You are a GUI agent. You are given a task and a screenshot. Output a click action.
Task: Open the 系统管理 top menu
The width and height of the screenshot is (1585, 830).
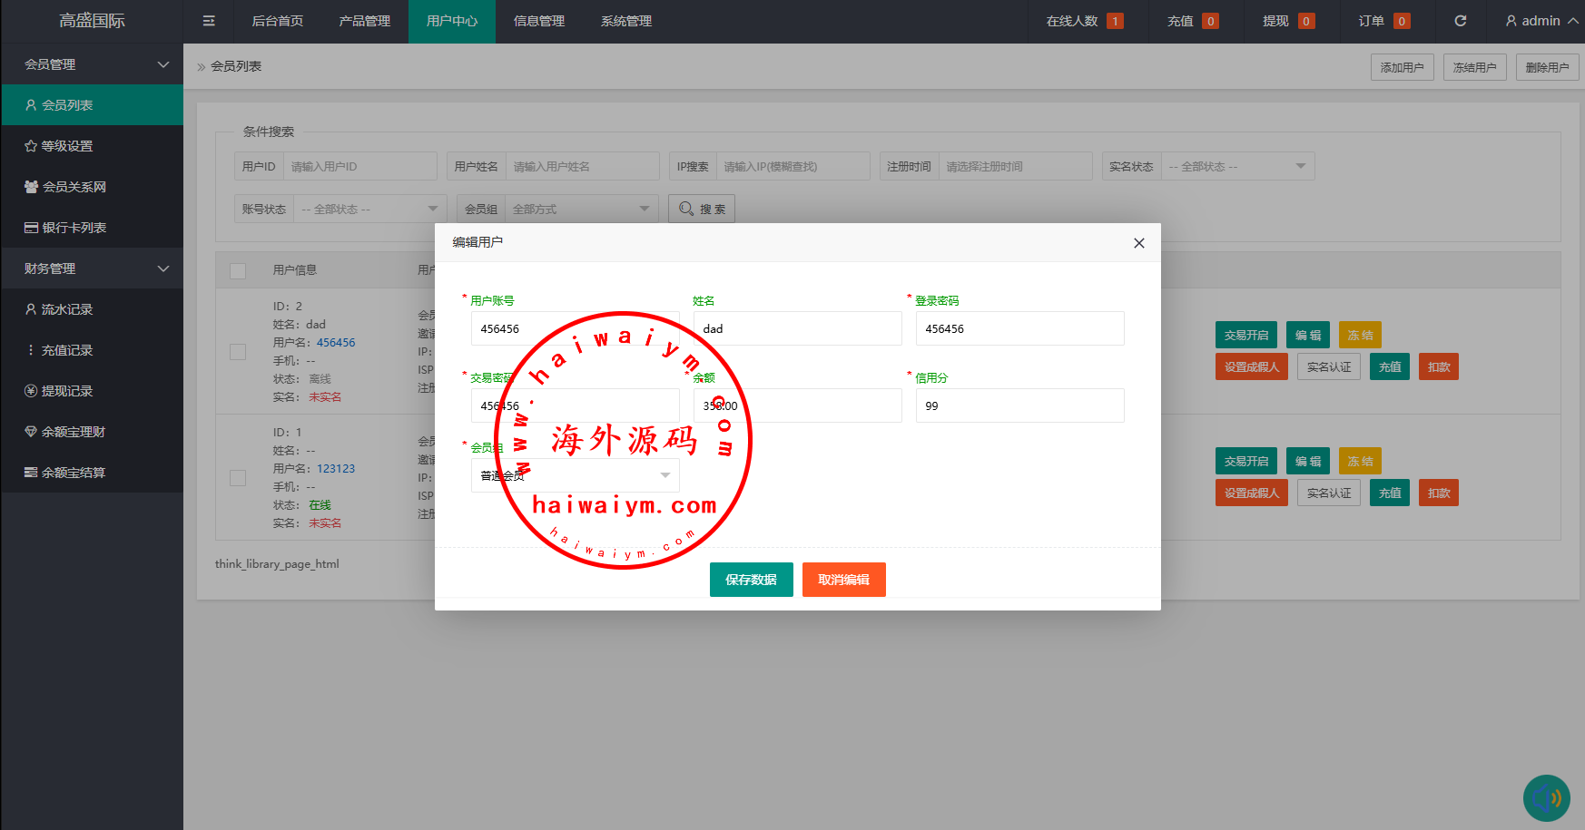(625, 21)
